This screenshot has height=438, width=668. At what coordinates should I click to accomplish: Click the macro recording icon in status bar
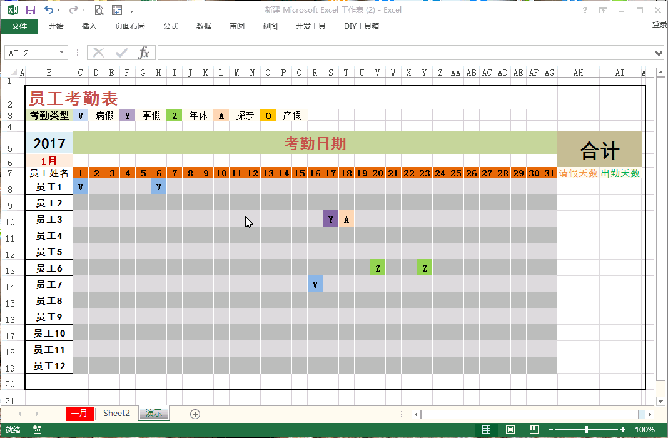[36, 430]
